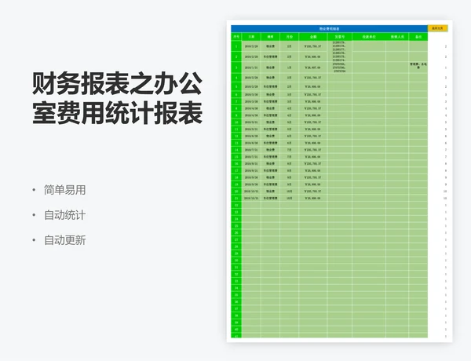471x361 pixels.
Task: Click the 收款单位 column header
Action: 369,37
